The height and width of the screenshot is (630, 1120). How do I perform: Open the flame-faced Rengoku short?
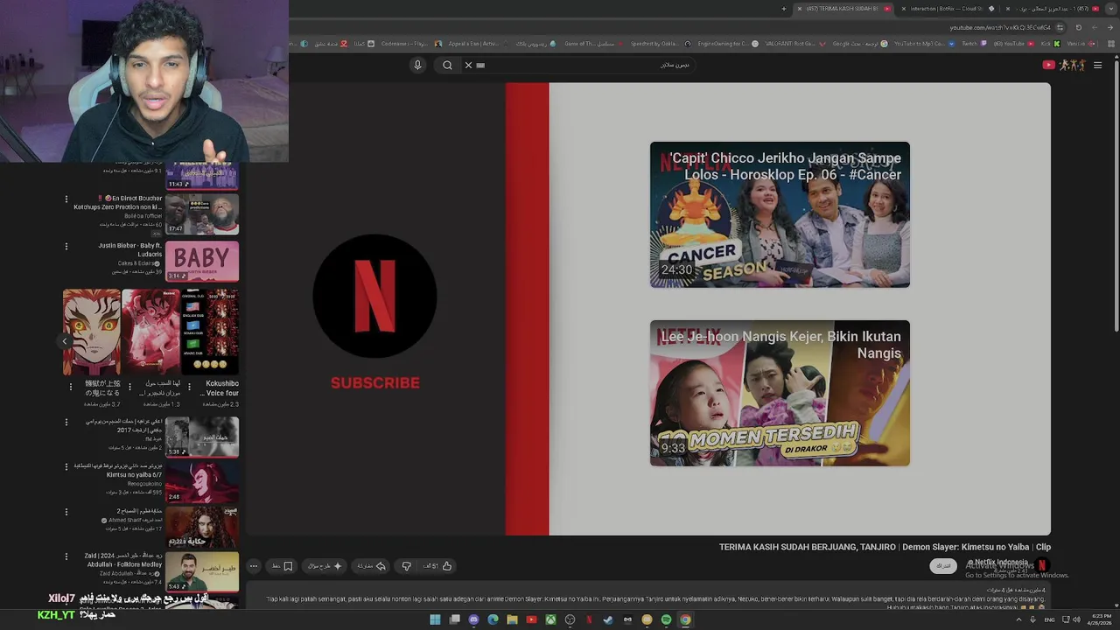(x=91, y=332)
